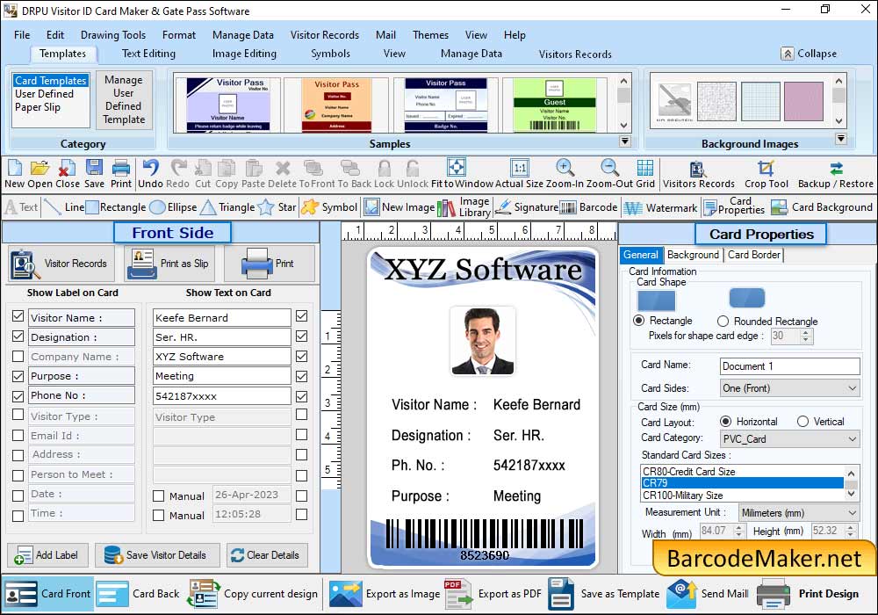Select the green Guest visitor pass sample
Screen dimensions: 878x615
tap(554, 105)
